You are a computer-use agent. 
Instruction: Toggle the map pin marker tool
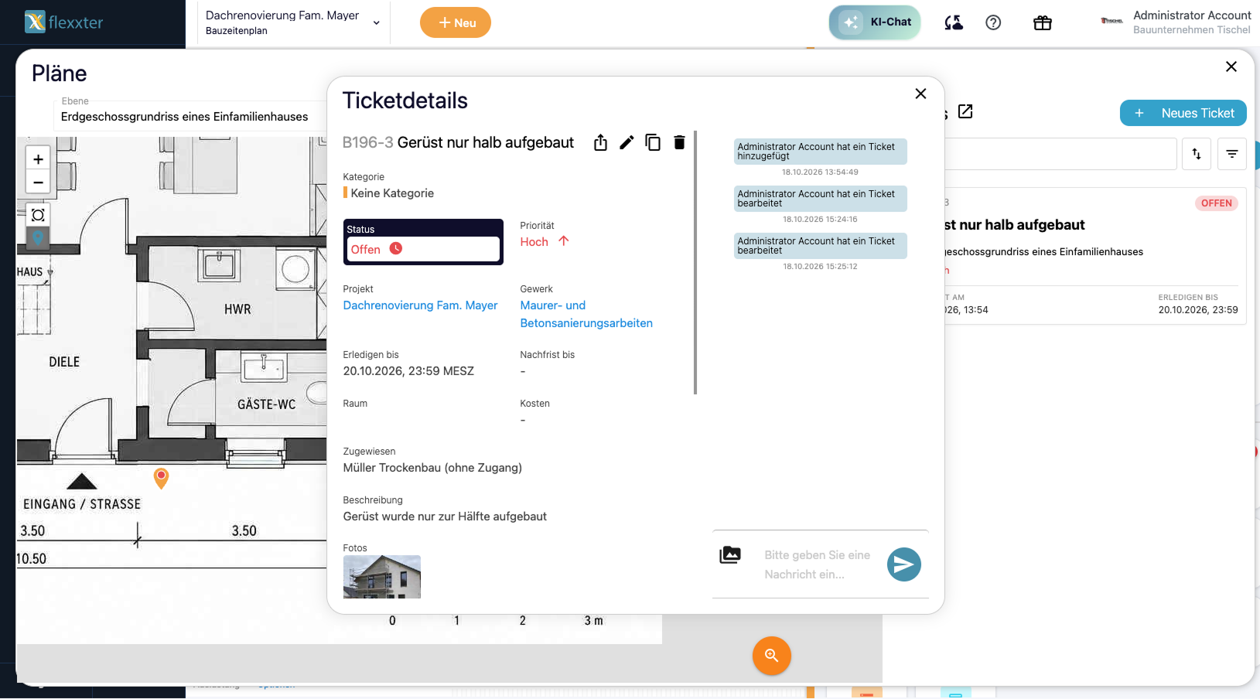click(38, 238)
